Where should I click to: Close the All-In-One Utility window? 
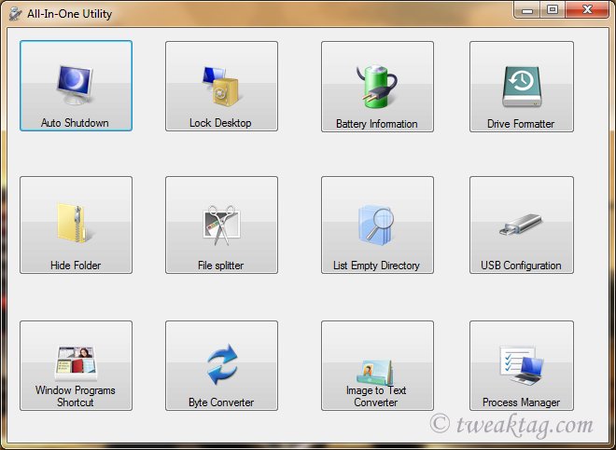click(x=587, y=10)
